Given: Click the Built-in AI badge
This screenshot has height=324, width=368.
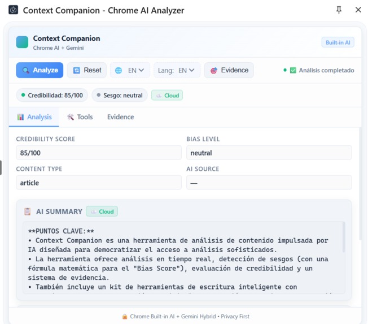Looking at the screenshot, I should tap(338, 42).
